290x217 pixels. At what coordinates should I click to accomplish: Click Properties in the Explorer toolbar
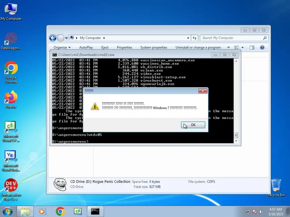pyautogui.click(x=125, y=47)
